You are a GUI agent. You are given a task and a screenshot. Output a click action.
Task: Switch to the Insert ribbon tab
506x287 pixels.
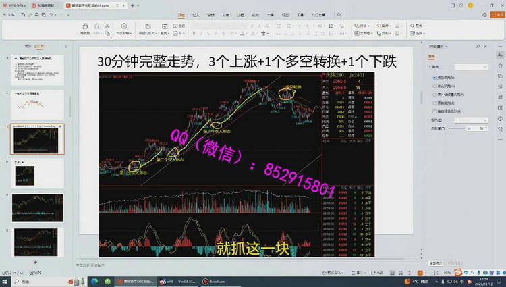point(196,14)
